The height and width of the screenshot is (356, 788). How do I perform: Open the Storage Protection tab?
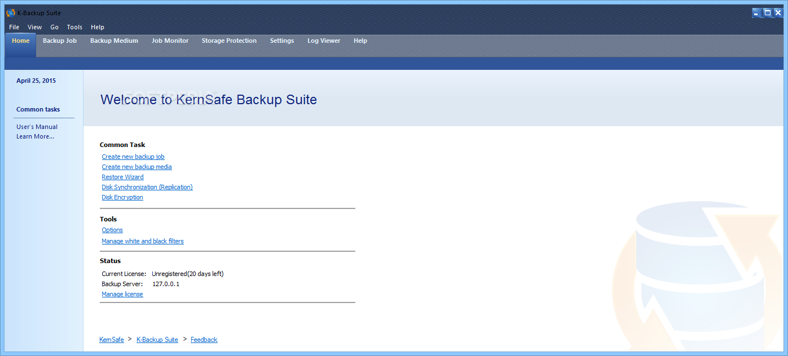coord(229,41)
